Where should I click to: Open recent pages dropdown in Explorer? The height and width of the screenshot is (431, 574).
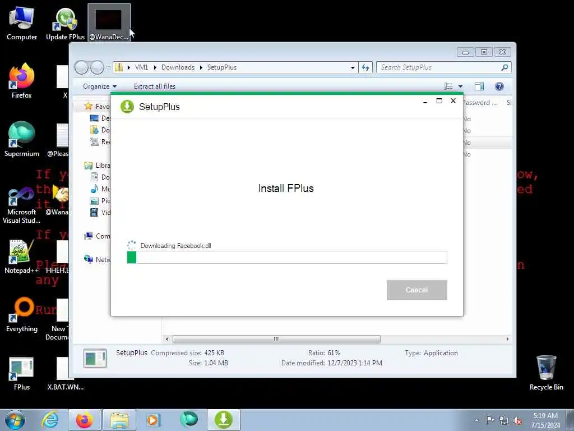click(108, 67)
